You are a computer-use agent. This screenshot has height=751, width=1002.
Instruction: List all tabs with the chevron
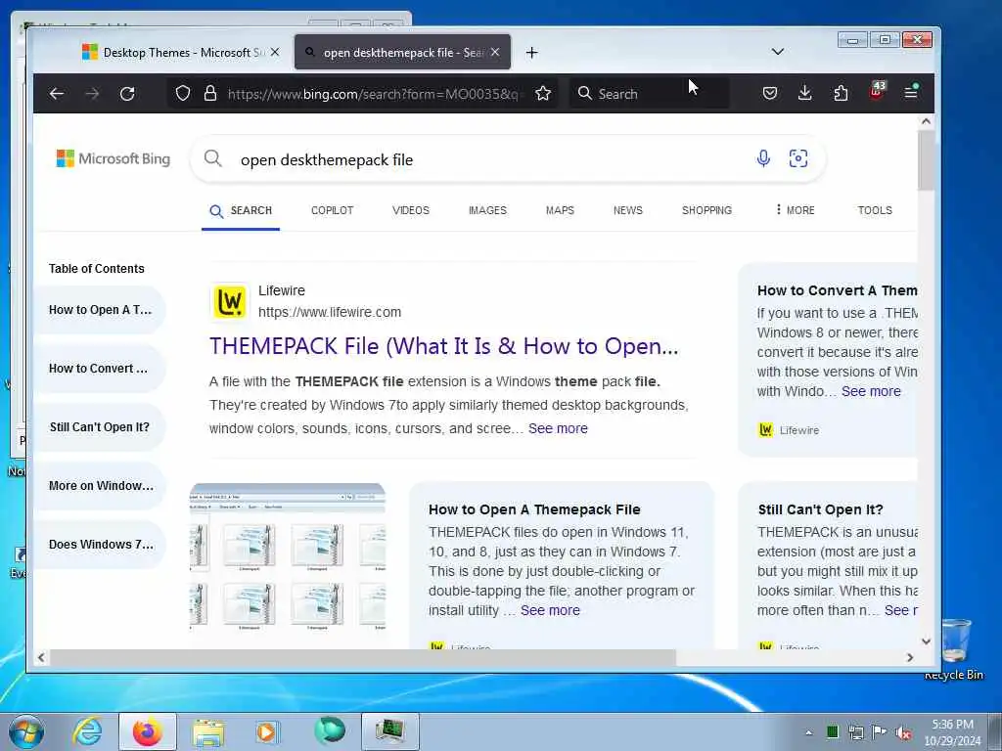pyautogui.click(x=778, y=52)
